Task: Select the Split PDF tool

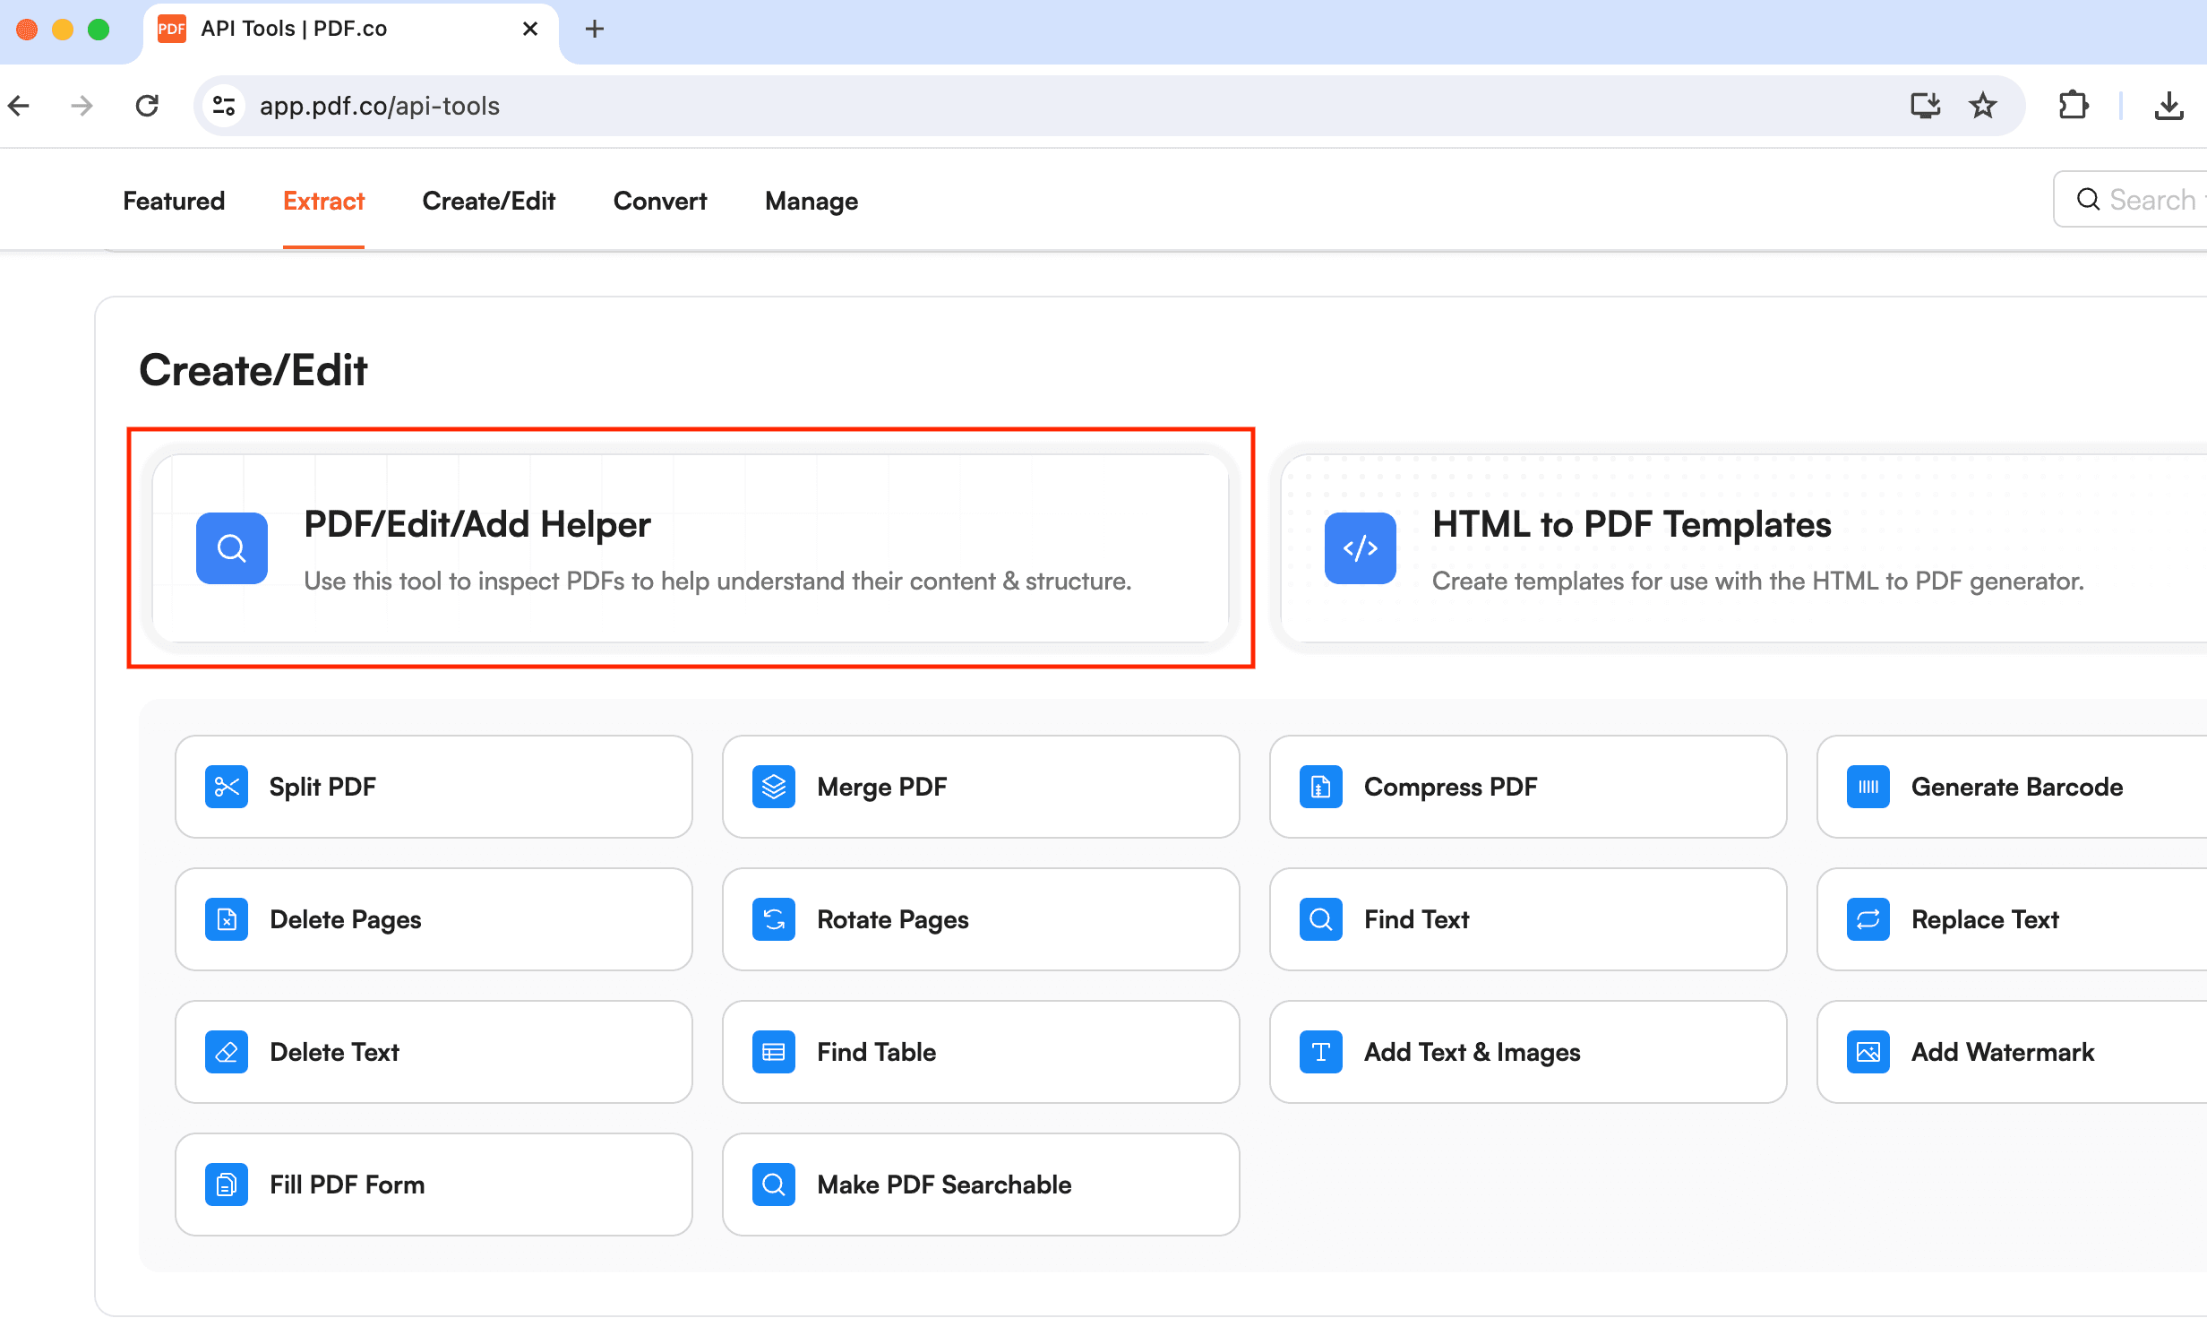Action: coord(434,787)
